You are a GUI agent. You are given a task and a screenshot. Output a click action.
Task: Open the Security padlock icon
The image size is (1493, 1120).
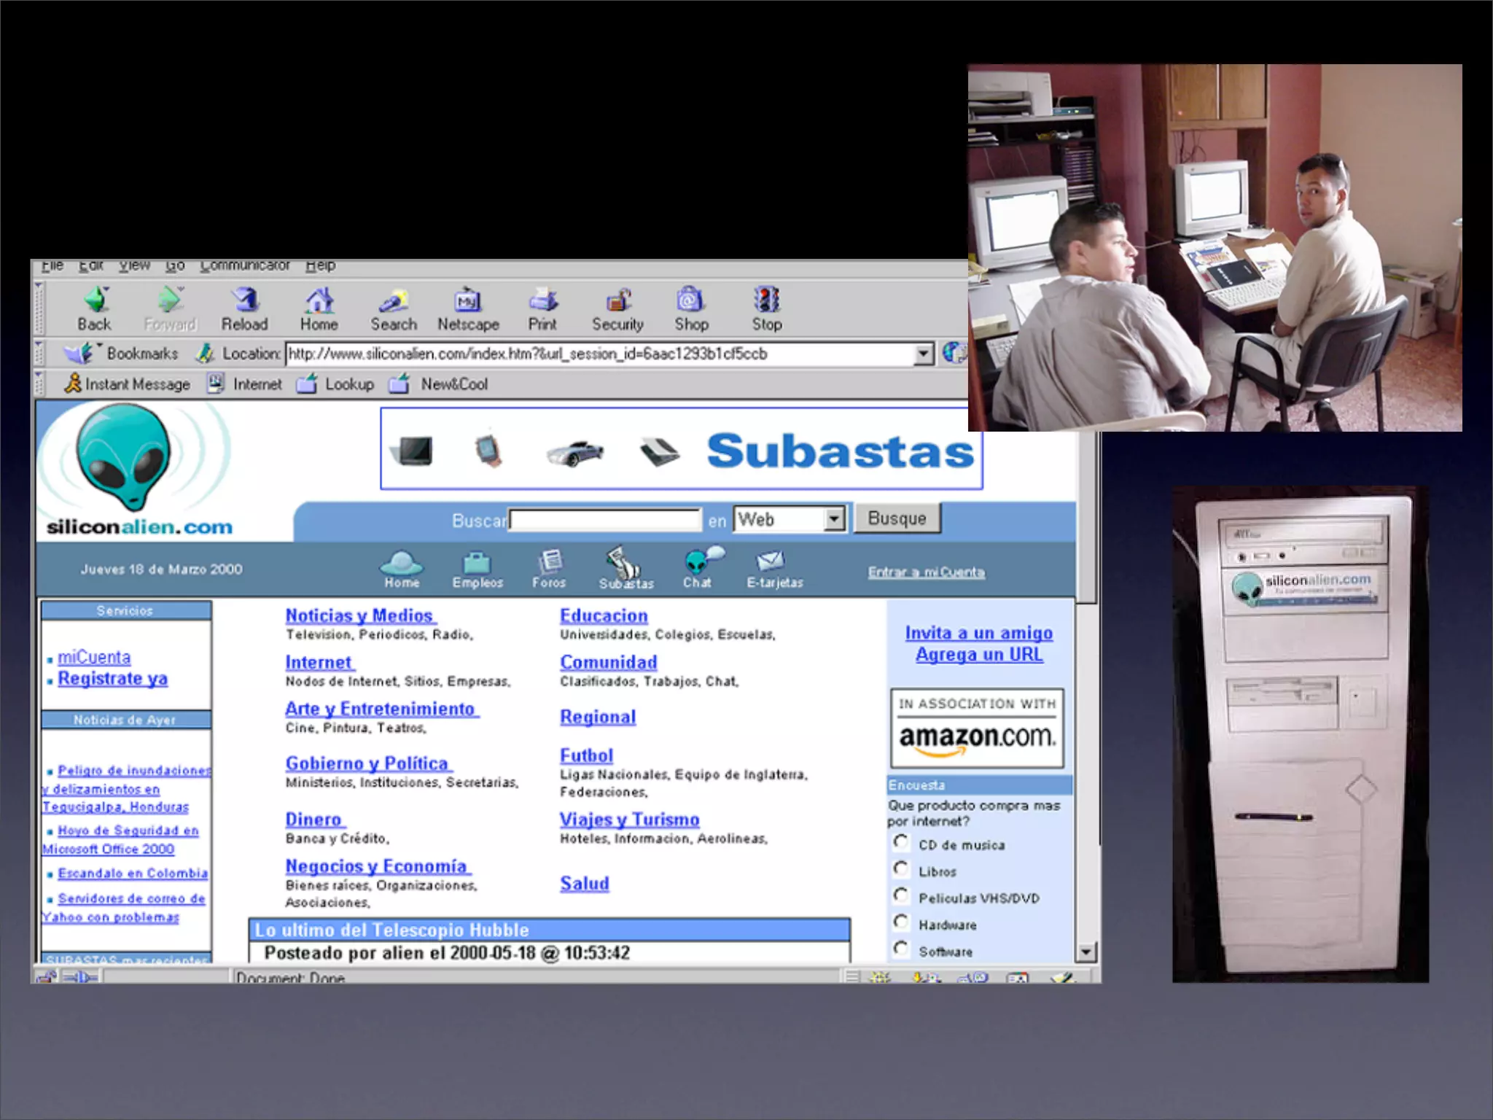tap(618, 300)
